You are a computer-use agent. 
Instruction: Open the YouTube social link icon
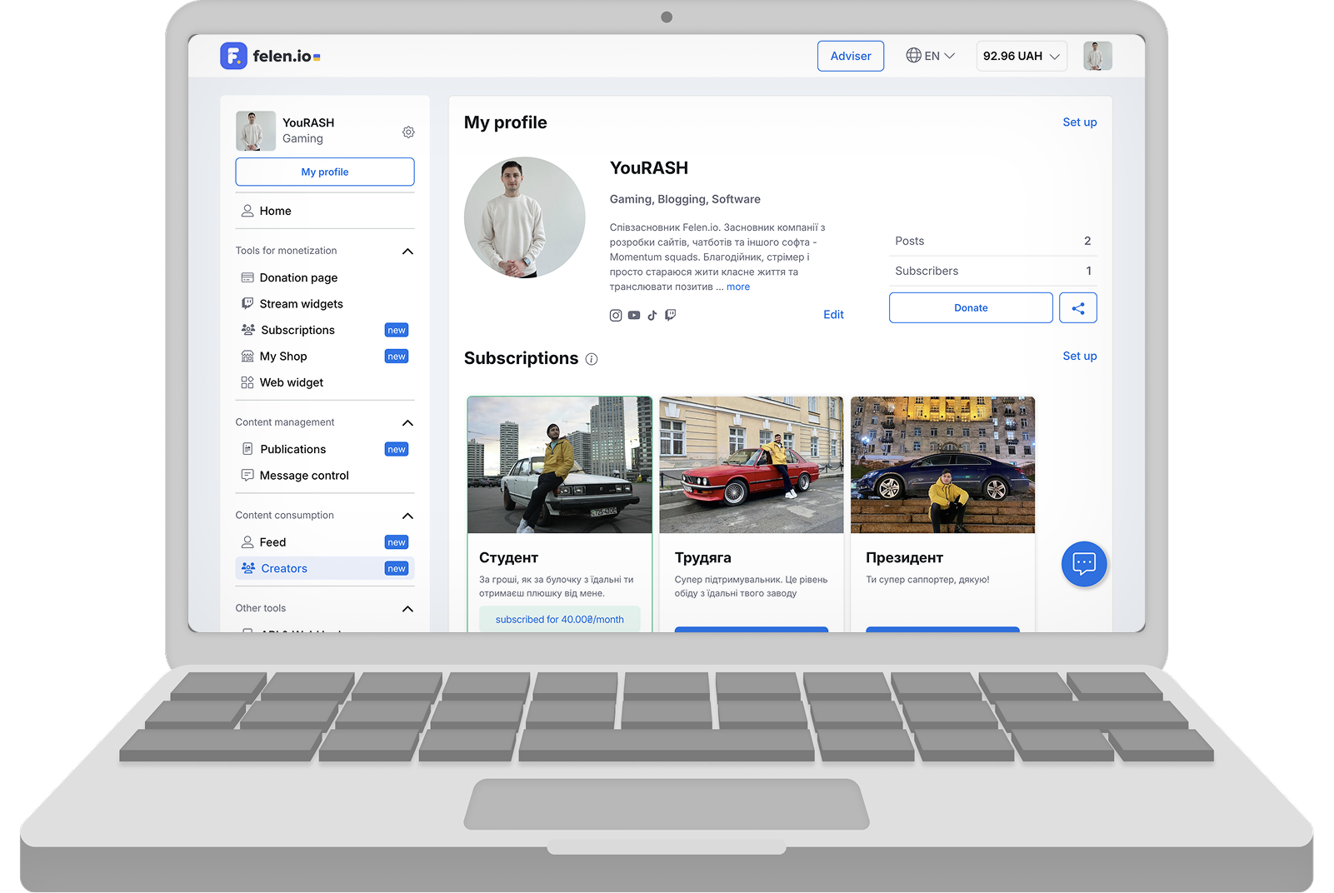pyautogui.click(x=634, y=315)
